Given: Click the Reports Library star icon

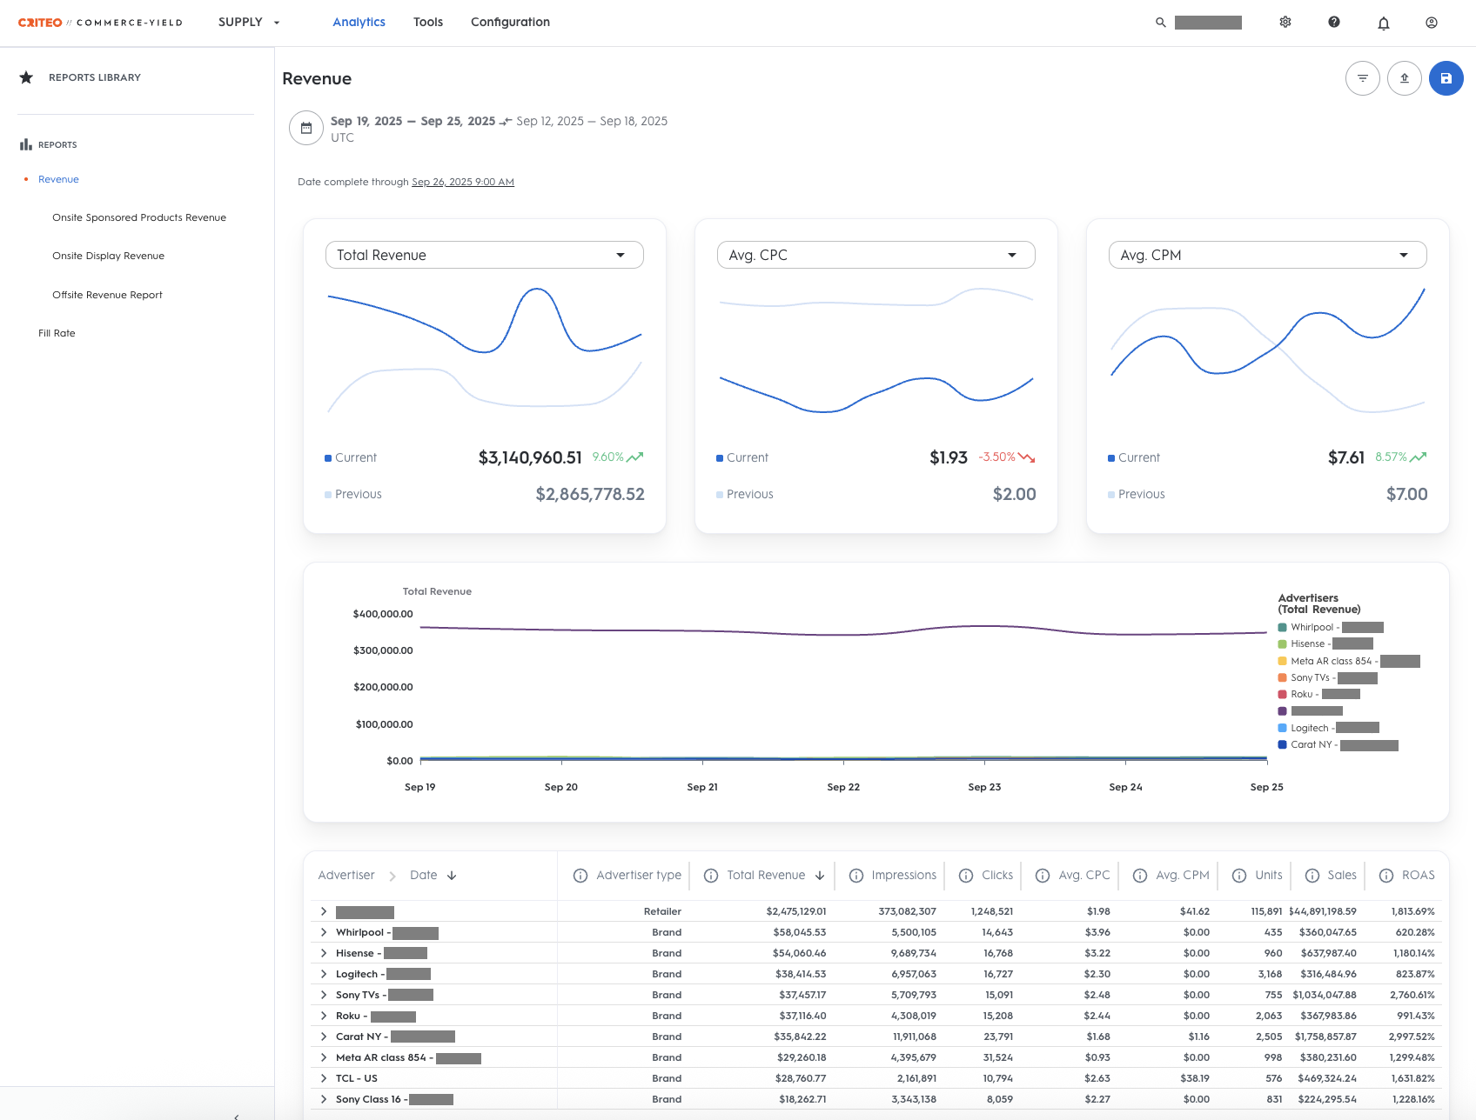Looking at the screenshot, I should (x=26, y=77).
